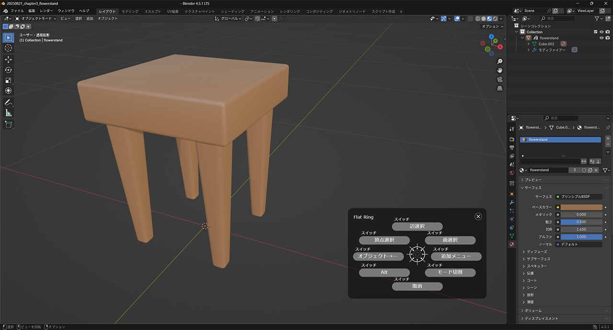
Task: Toggle visibility of Collection in outliner
Action: pyautogui.click(x=602, y=32)
